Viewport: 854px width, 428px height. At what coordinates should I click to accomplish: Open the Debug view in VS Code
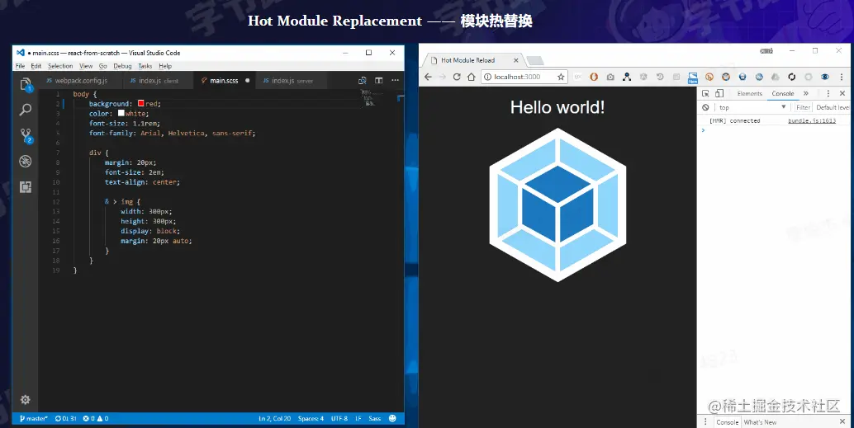[26, 162]
